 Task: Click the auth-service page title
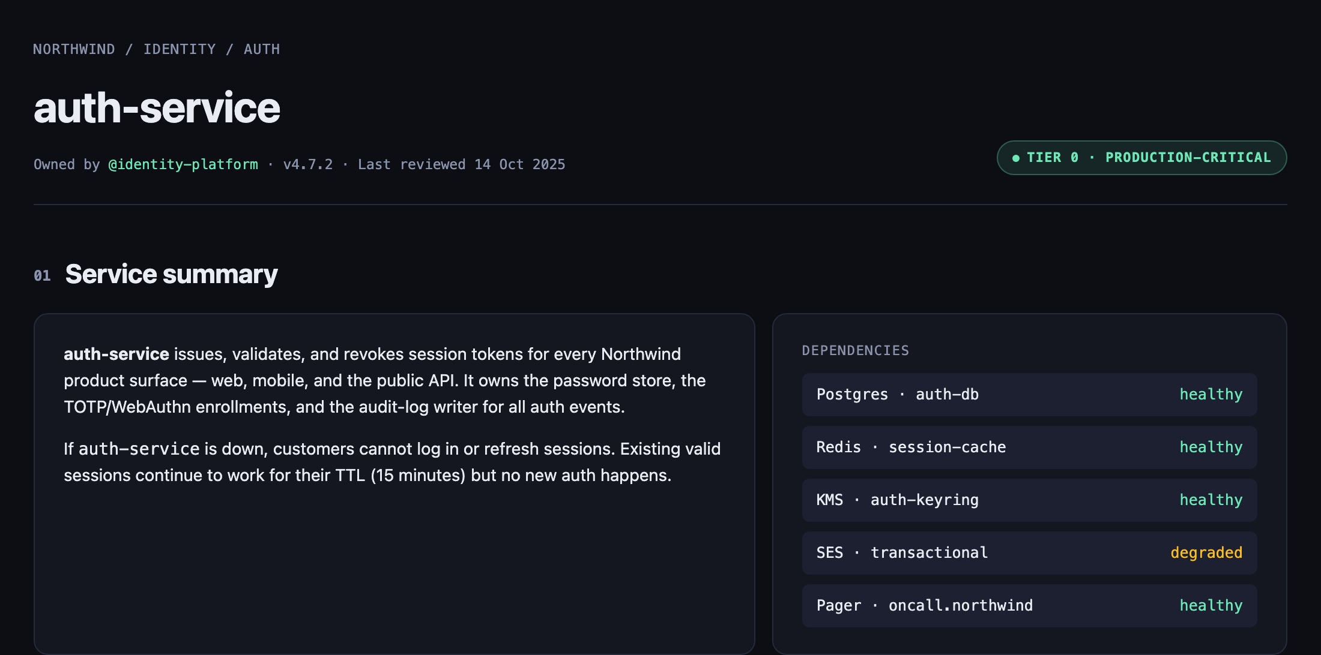pos(157,109)
